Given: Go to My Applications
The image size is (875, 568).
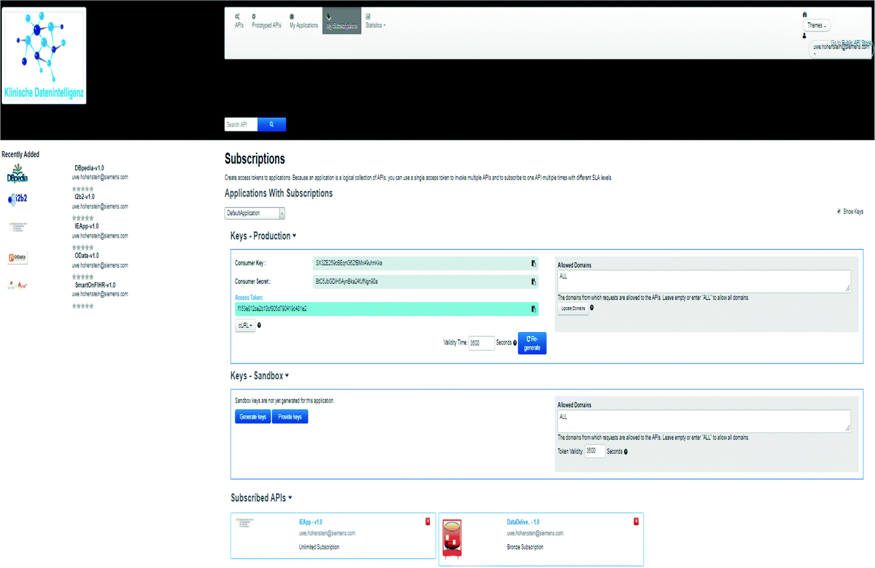Looking at the screenshot, I should pos(304,21).
